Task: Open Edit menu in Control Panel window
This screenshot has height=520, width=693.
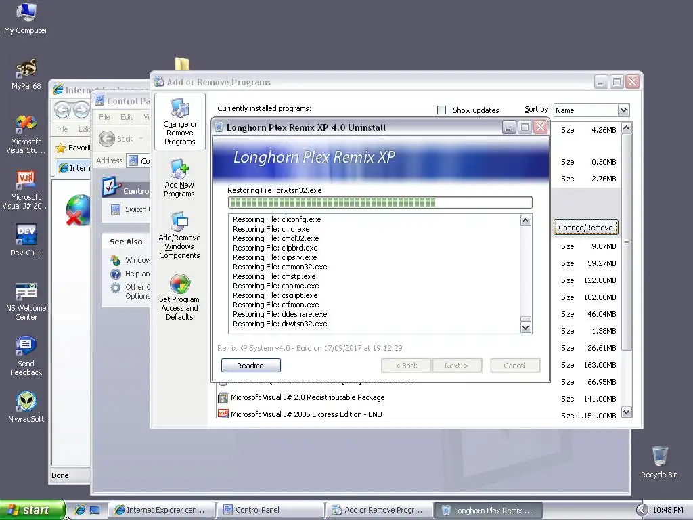Action: (x=127, y=117)
